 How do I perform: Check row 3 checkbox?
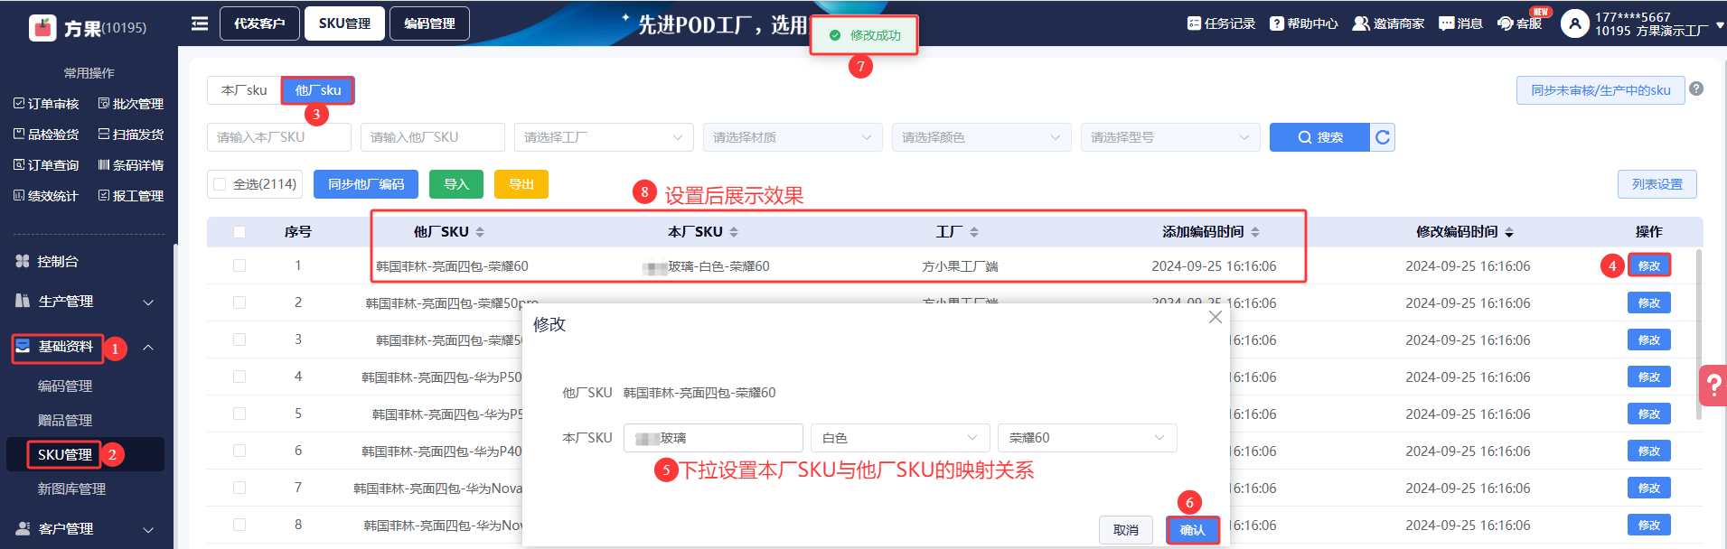pos(239,340)
